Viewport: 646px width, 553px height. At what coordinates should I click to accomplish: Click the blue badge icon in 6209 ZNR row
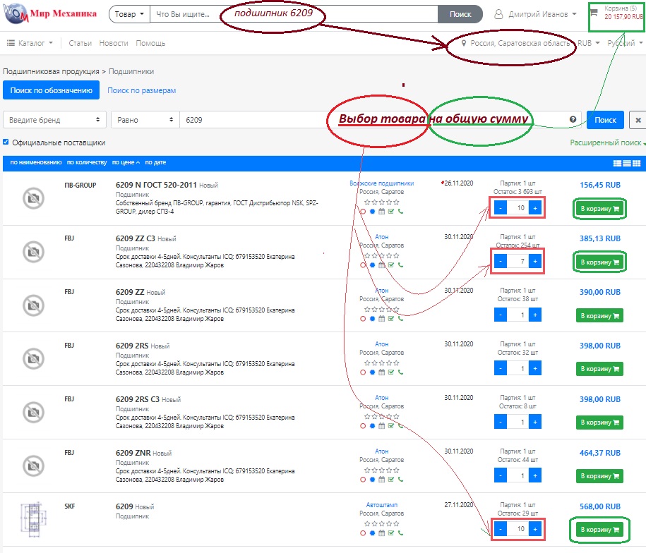pos(373,480)
